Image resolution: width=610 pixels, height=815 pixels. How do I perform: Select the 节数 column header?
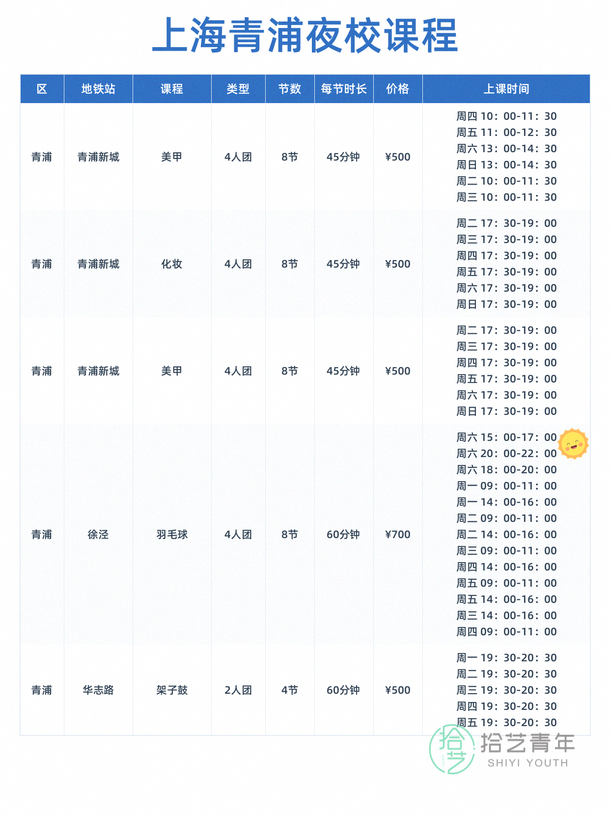coord(290,89)
